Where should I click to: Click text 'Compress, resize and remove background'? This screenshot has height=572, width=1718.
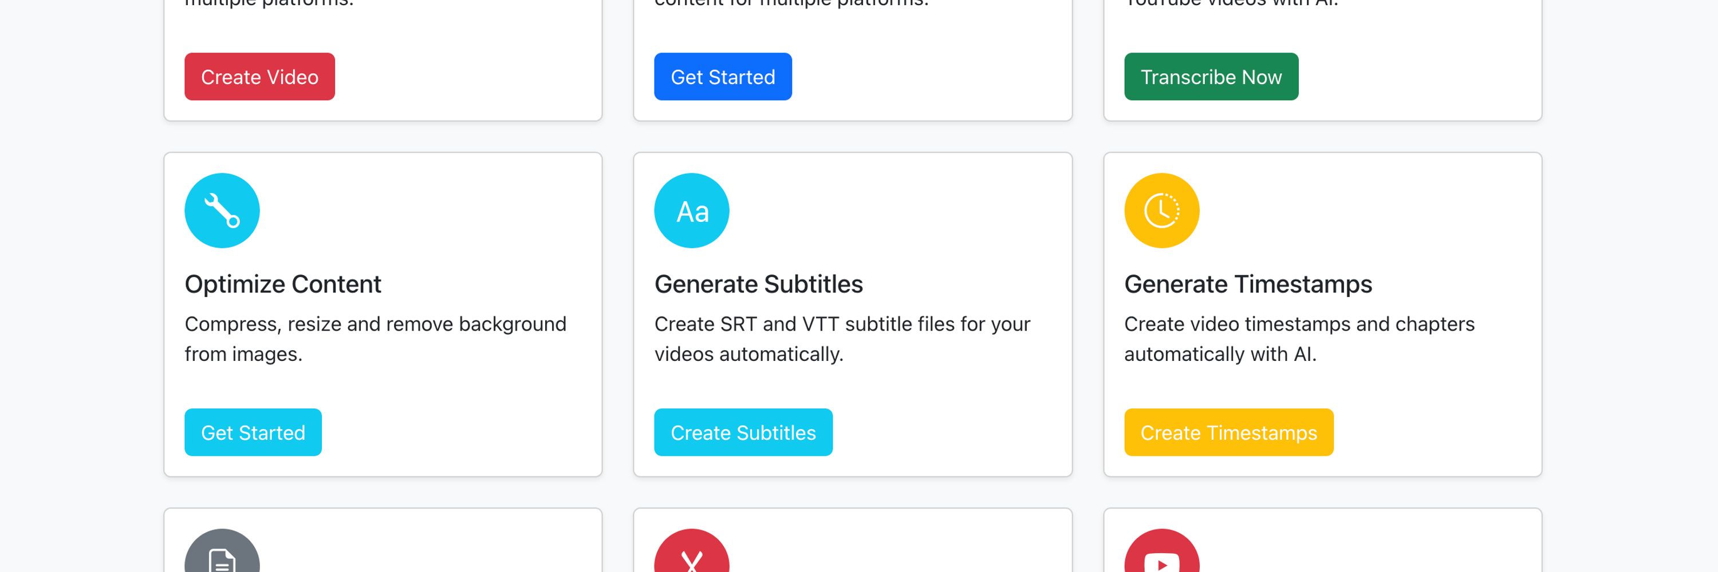click(x=376, y=324)
